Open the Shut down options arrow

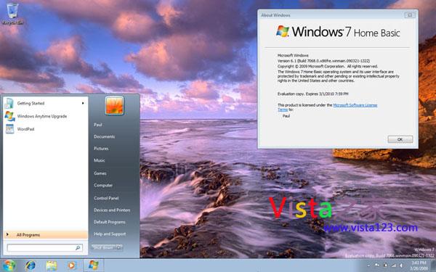[119, 247]
